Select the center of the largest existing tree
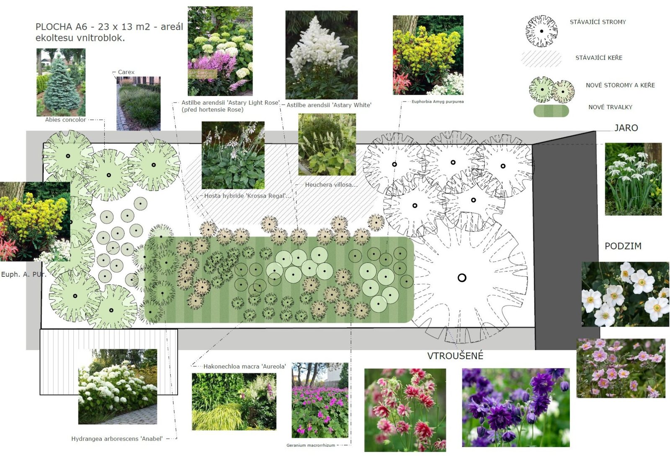Viewport: 670px width, 461px height. [x=462, y=278]
